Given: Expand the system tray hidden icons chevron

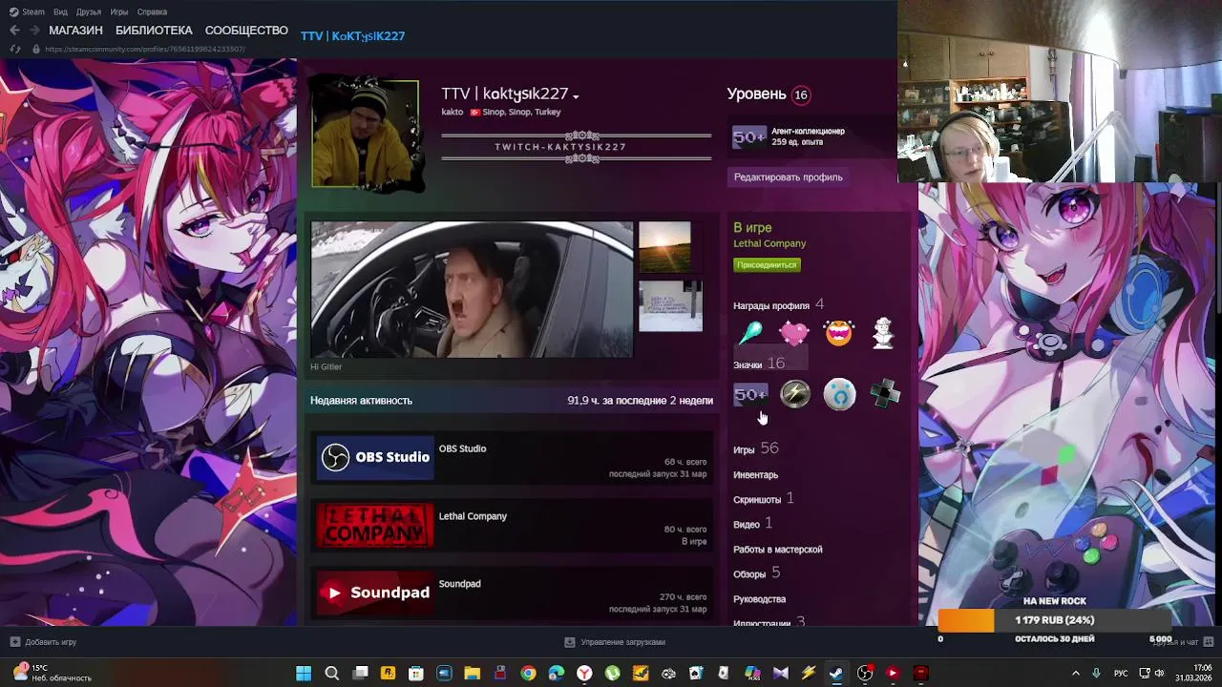Looking at the screenshot, I should point(1076,673).
